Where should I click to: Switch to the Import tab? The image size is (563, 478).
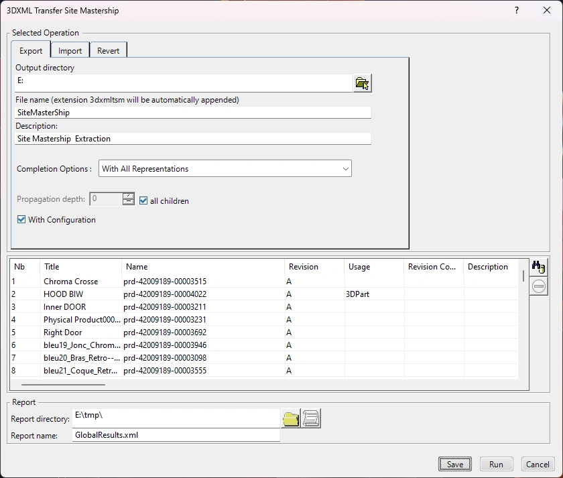(70, 51)
